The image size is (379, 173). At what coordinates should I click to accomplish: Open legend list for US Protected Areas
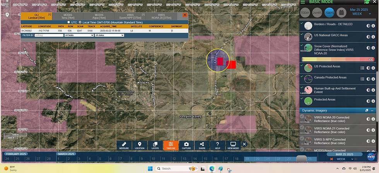click(362, 68)
